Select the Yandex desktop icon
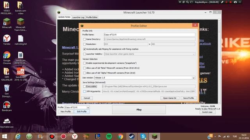The width and height of the screenshot is (250, 140). click(x=7, y=40)
